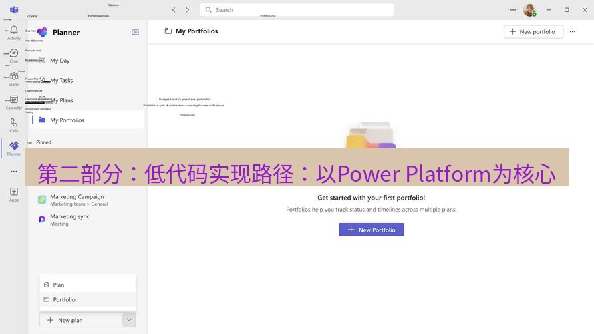The width and height of the screenshot is (594, 334).
Task: Expand the New plan dropdown arrow
Action: point(129,320)
